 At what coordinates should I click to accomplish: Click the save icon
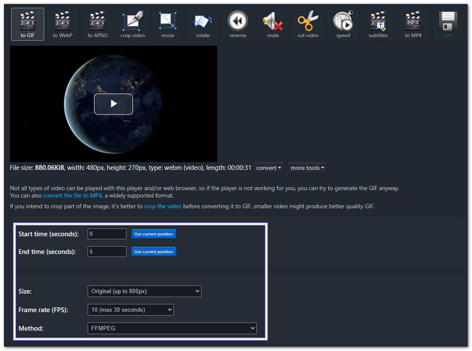pos(448,24)
